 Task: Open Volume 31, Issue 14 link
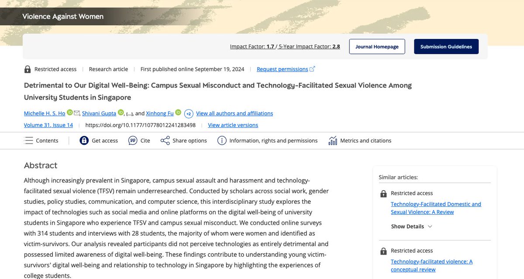tap(48, 125)
